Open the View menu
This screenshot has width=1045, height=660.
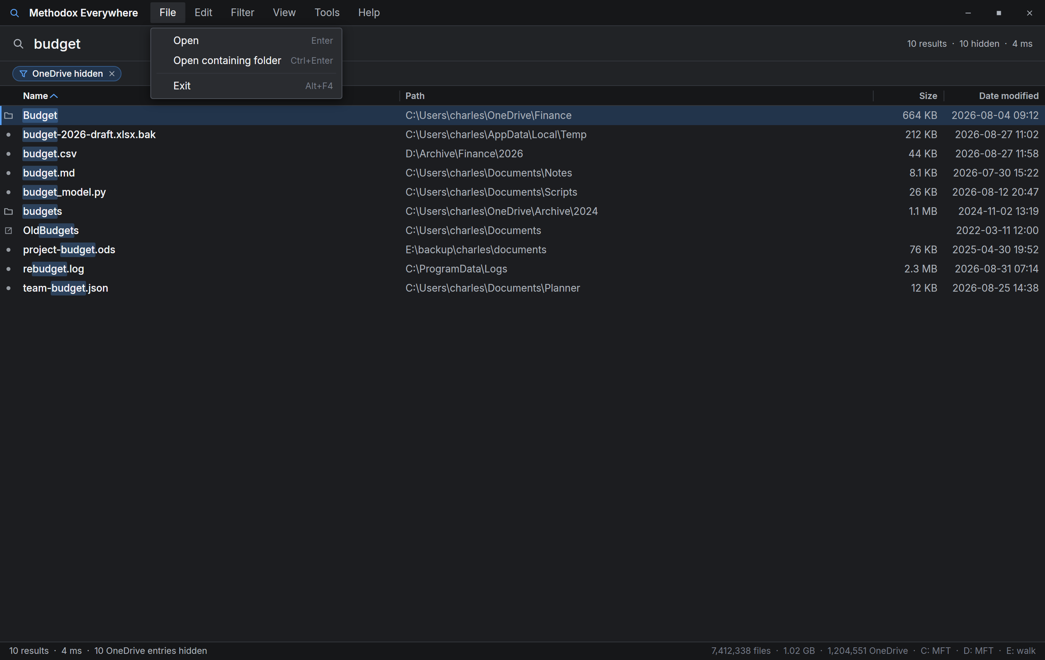pos(284,13)
